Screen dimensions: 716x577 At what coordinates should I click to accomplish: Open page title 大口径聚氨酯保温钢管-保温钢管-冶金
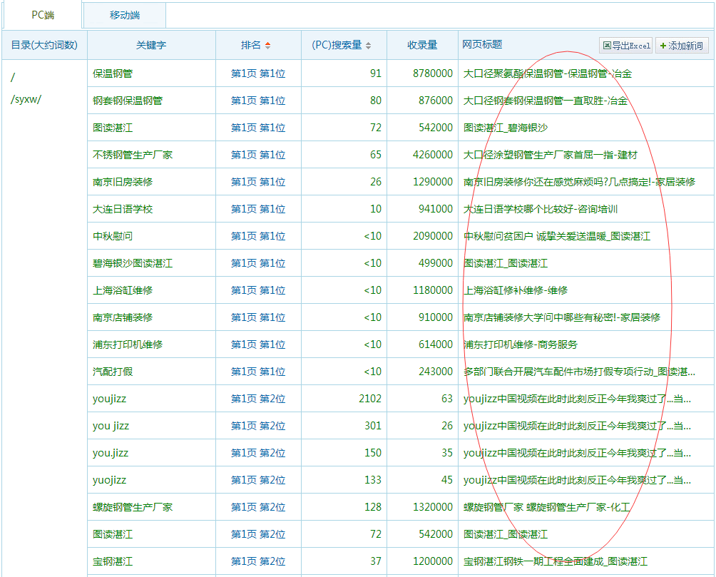[x=547, y=73]
